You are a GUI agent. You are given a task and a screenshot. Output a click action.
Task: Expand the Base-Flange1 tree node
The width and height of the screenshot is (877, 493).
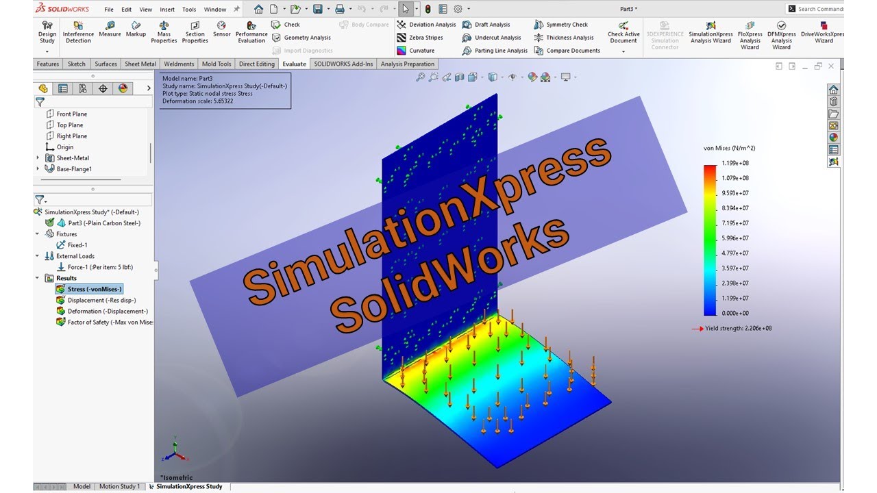38,169
